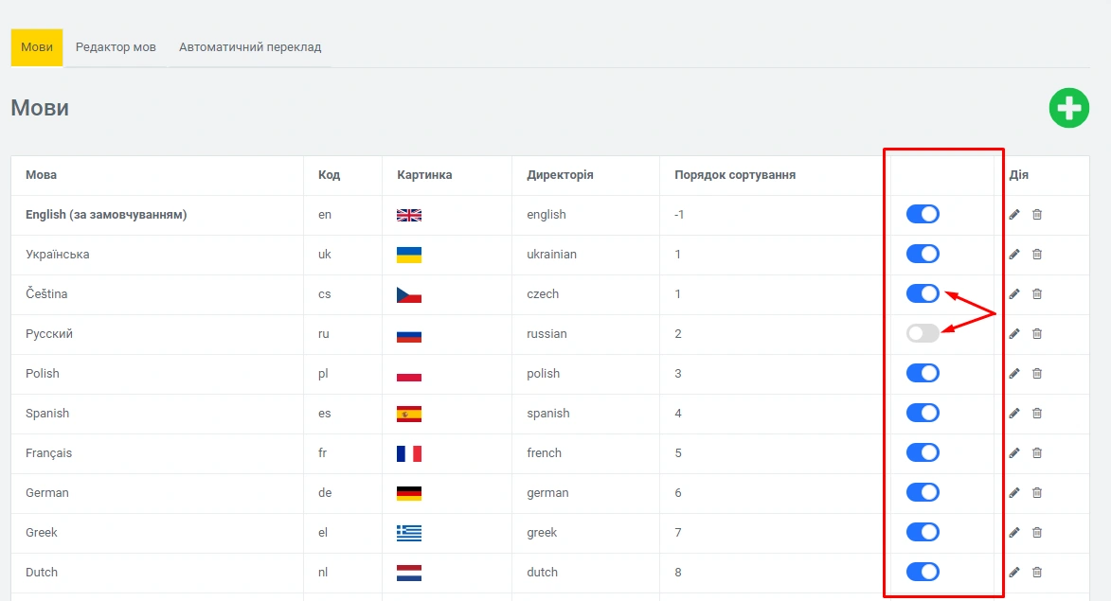Enable the Russian language toggle
Image resolution: width=1111 pixels, height=601 pixels.
coord(923,333)
